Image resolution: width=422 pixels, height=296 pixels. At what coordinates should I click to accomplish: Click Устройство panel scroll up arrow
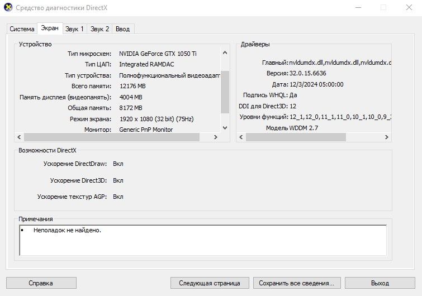point(225,53)
